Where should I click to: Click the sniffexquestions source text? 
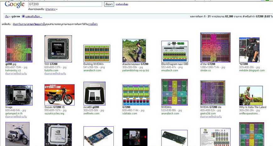(x=249, y=113)
